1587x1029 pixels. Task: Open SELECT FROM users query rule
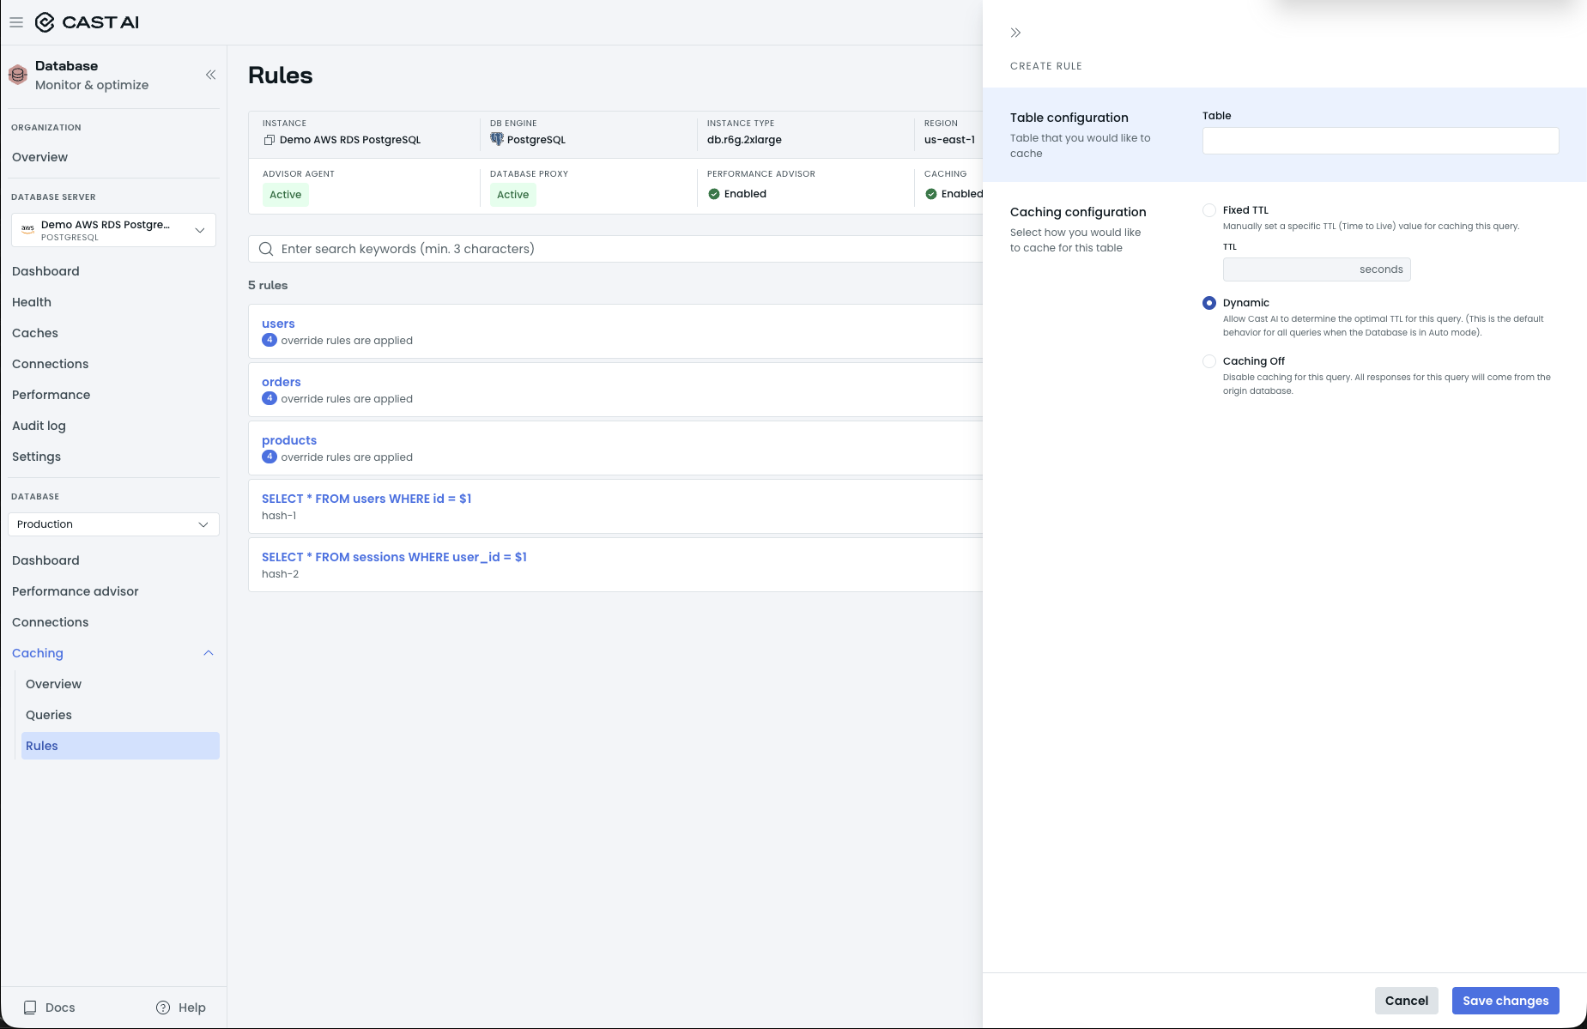coord(366,499)
